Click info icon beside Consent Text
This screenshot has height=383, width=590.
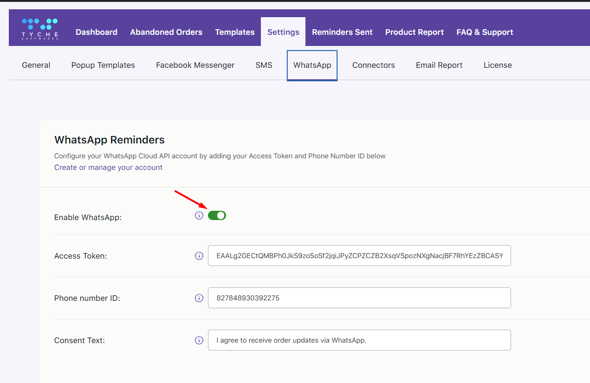click(199, 340)
